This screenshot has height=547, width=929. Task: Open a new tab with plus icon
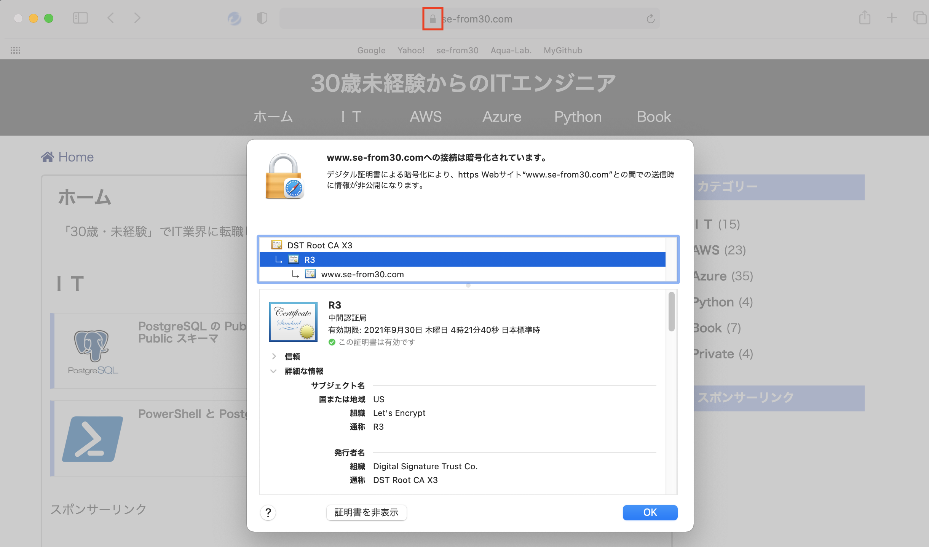click(x=892, y=18)
